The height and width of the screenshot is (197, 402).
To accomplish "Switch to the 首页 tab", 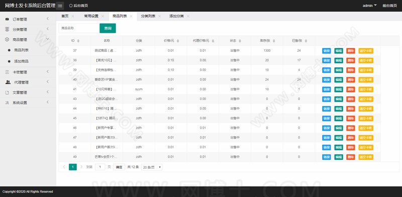I will [65, 16].
